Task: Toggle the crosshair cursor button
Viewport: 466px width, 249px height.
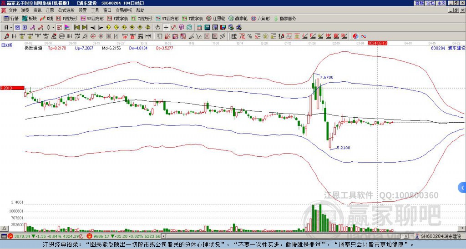Action: point(166,28)
